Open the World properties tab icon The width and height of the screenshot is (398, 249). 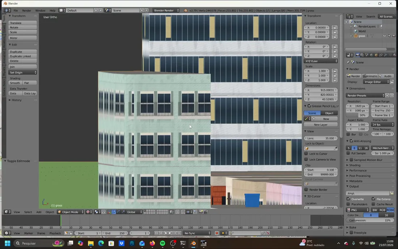(371, 55)
